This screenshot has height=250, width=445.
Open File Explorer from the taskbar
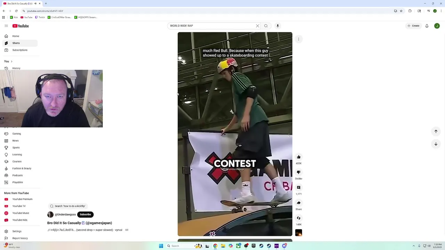pyautogui.click(x=223, y=246)
